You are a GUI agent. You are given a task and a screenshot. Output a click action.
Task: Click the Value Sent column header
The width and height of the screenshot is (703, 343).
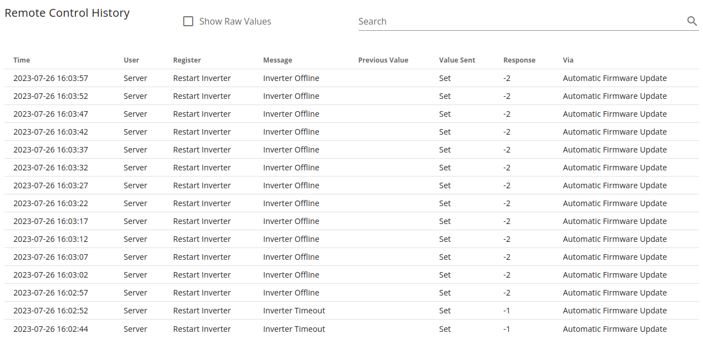(x=457, y=60)
